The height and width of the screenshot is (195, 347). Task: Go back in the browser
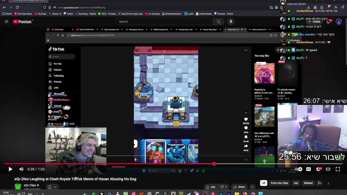pos(4,7)
